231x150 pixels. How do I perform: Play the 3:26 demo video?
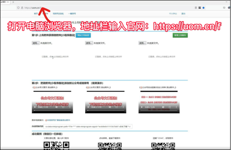[142, 107]
